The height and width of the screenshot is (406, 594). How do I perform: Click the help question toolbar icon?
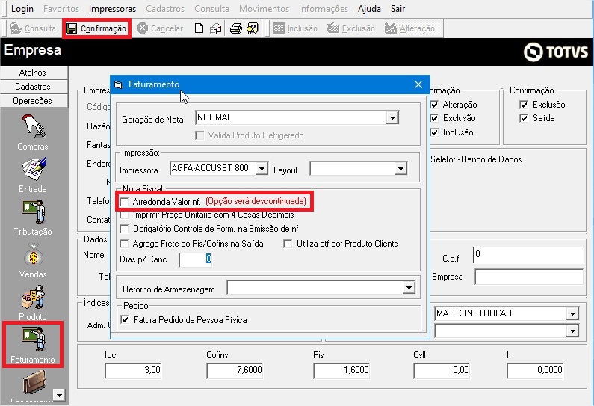pos(253,28)
